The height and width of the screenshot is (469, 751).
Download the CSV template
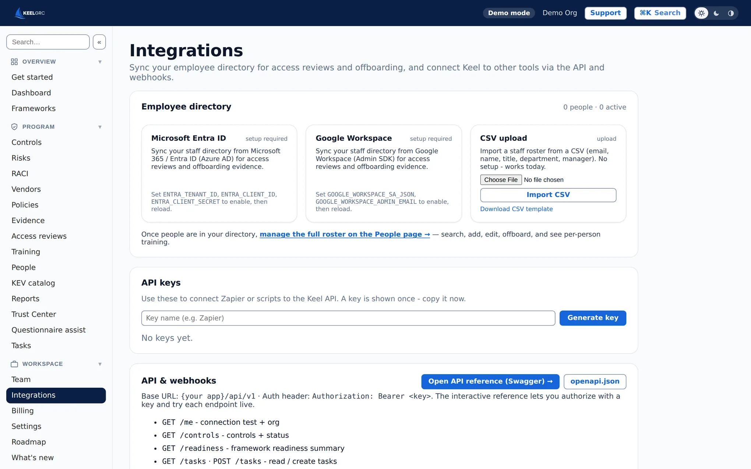[x=516, y=209]
